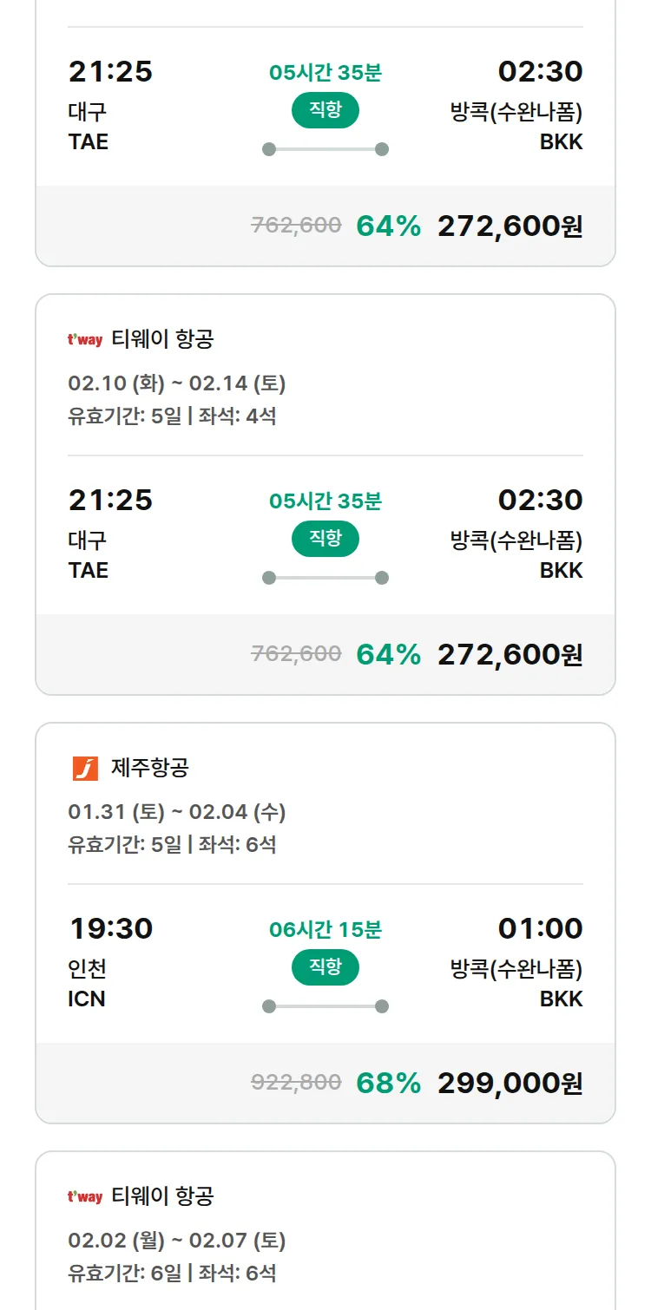Open the 제주항공 airline name
Image resolution: width=651 pixels, height=1310 pixels.
tap(150, 768)
